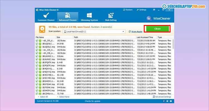This screenshot has width=209, height=111.
Task: Click the WiseCleaner logo icon
Action: pyautogui.click(x=149, y=18)
